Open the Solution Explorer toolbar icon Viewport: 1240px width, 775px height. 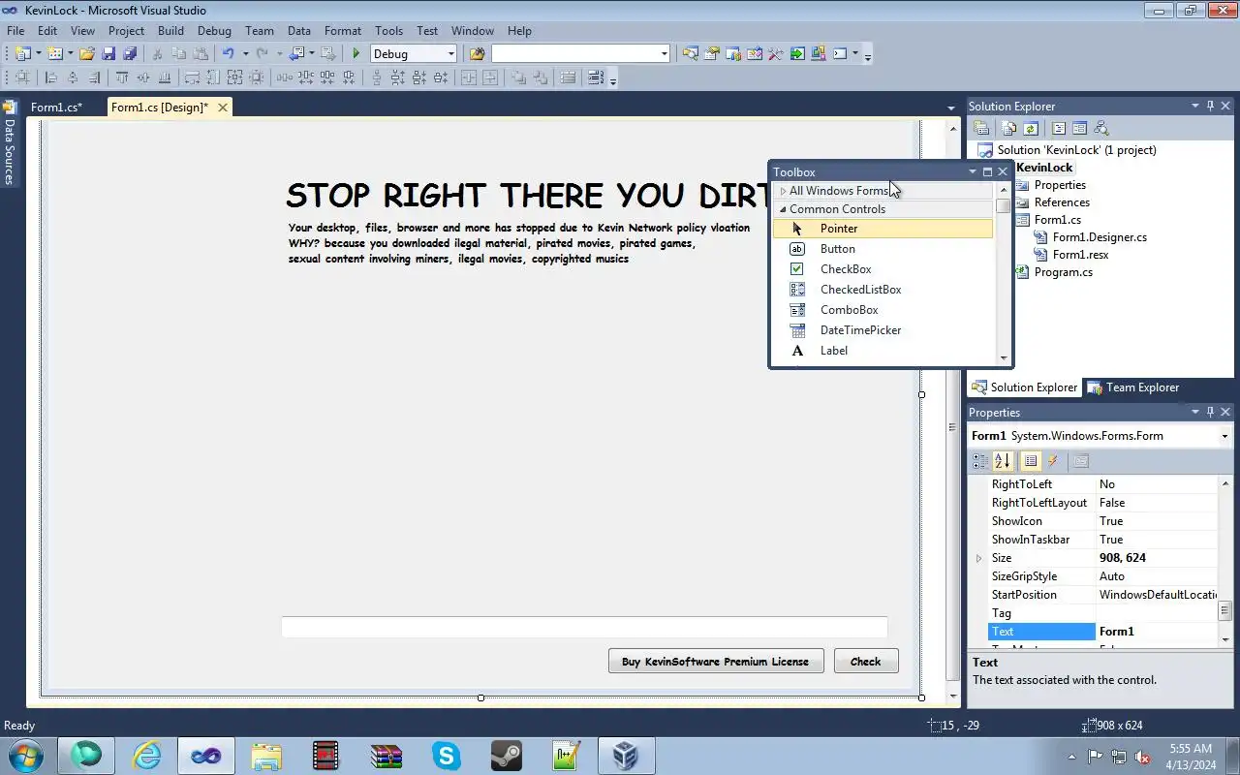coord(691,54)
